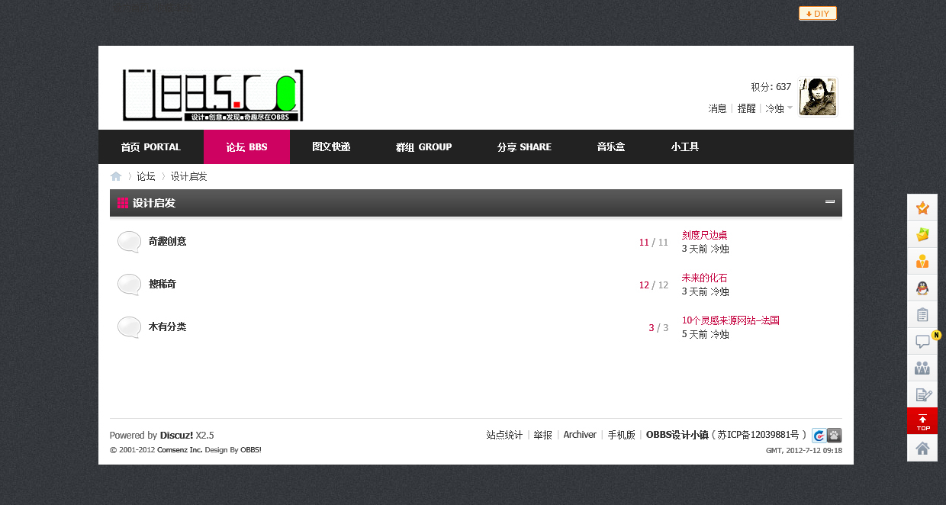Open the DIY button at top
The height and width of the screenshot is (505, 946).
pyautogui.click(x=818, y=14)
